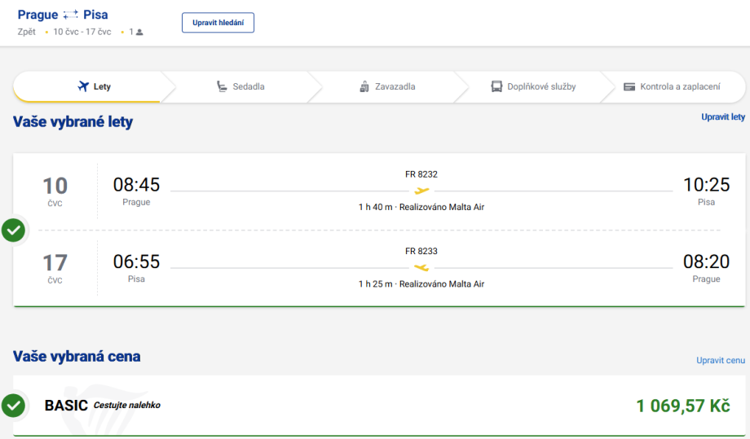Click the airplane icon in Lety step
The width and height of the screenshot is (750, 439).
(82, 86)
